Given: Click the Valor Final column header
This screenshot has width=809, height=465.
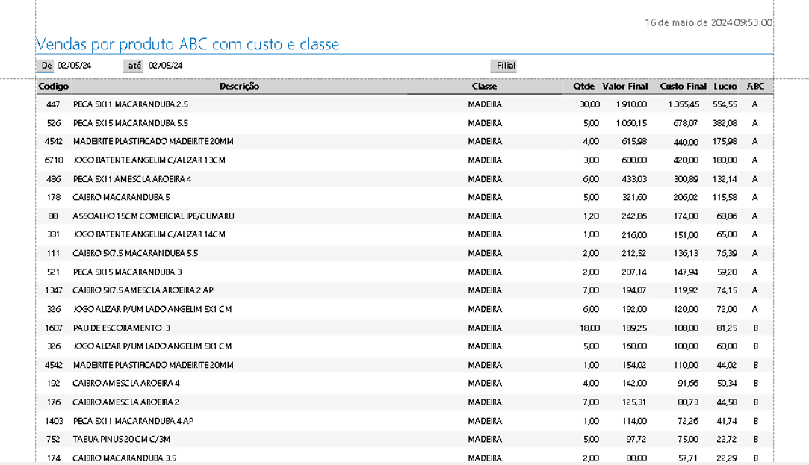Looking at the screenshot, I should pos(625,87).
